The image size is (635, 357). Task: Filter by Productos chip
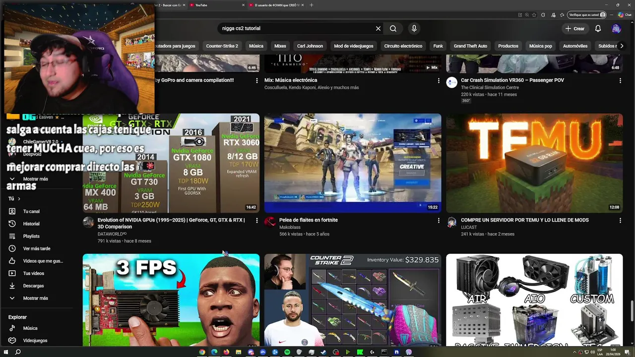(x=508, y=46)
